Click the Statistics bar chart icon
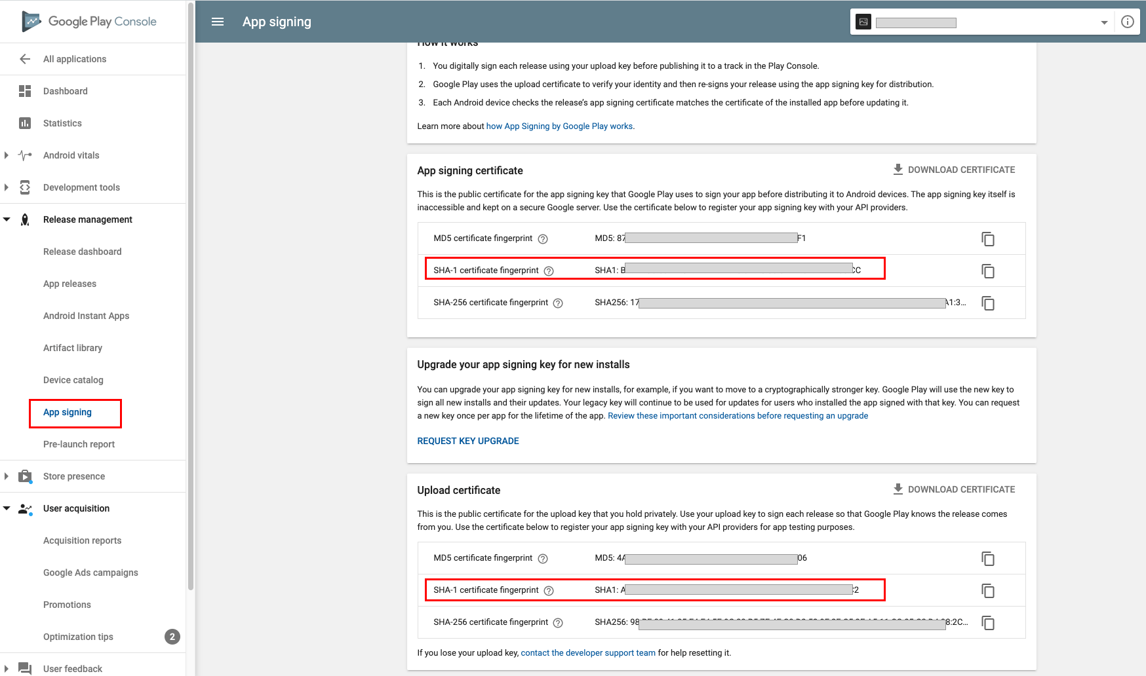Viewport: 1146px width, 676px height. (25, 123)
